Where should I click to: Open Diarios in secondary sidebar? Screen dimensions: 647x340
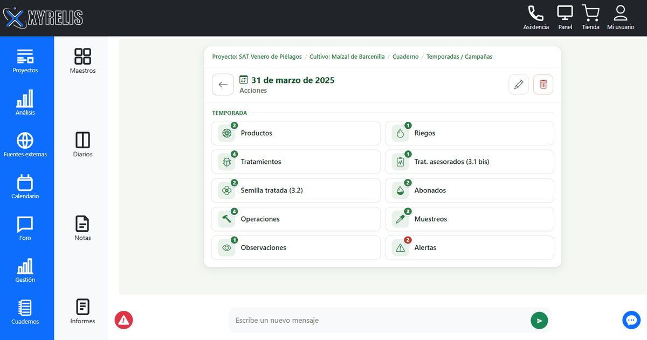(x=82, y=145)
